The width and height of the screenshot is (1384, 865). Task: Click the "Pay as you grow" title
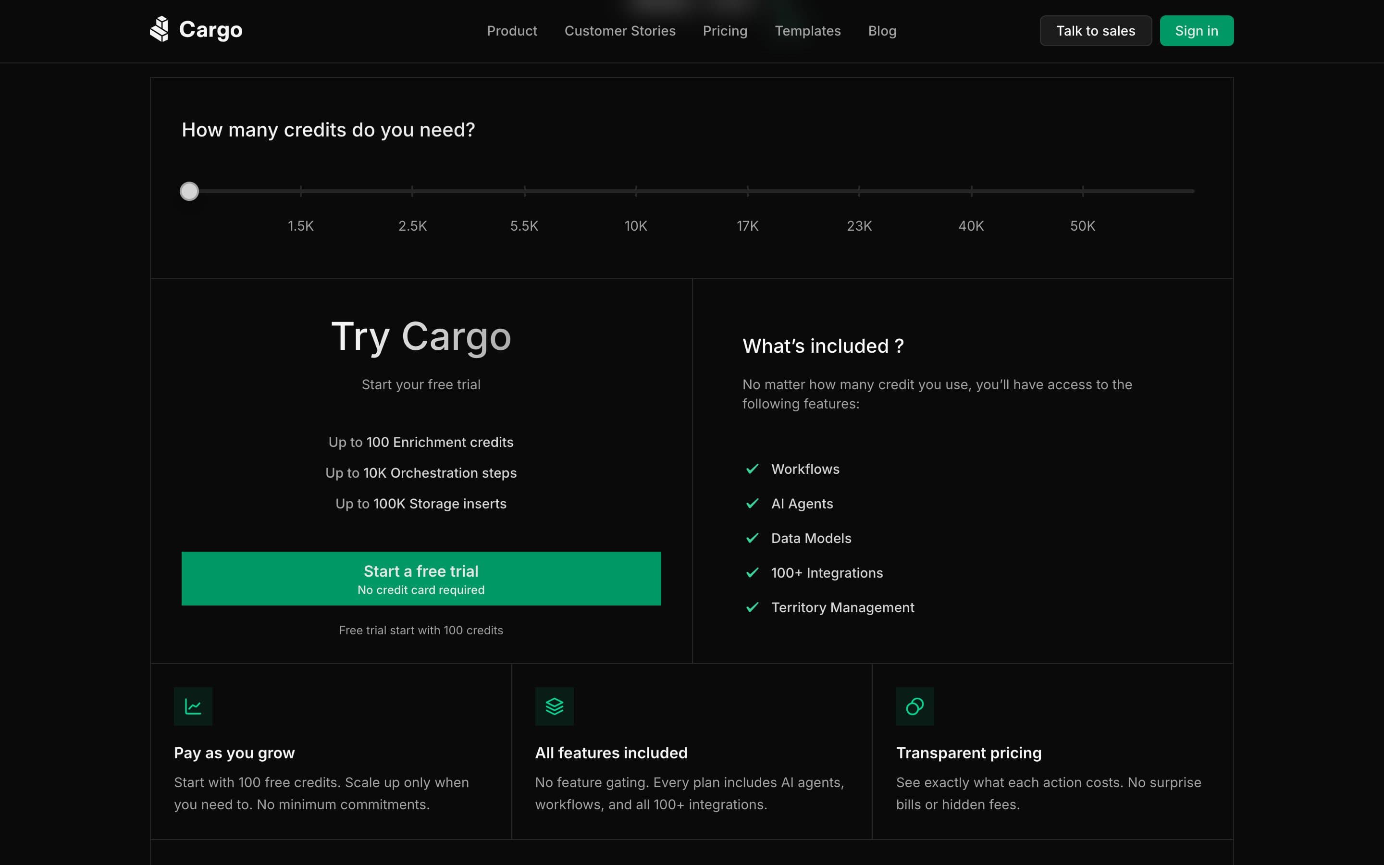235,753
